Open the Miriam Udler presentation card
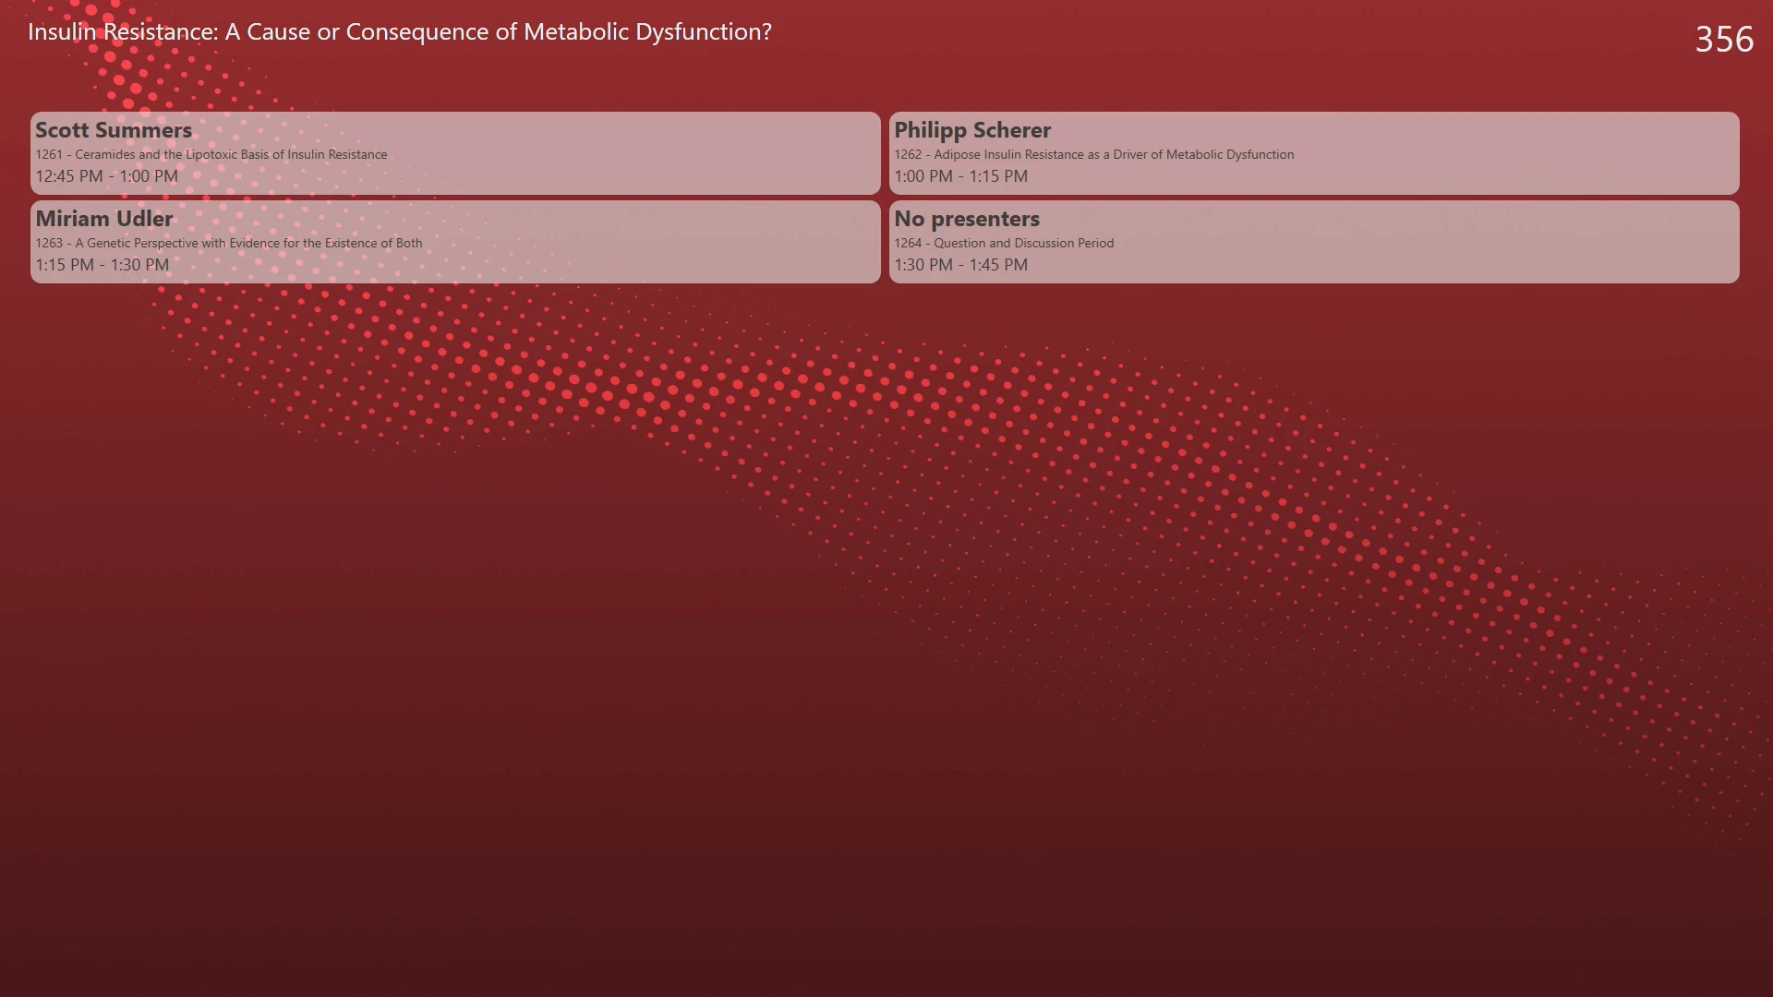 click(x=455, y=242)
